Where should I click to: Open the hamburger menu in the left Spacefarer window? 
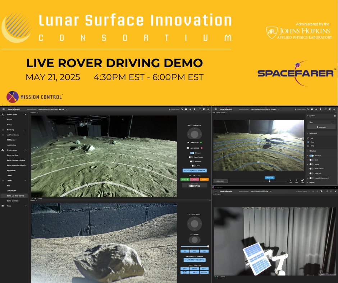(4, 109)
